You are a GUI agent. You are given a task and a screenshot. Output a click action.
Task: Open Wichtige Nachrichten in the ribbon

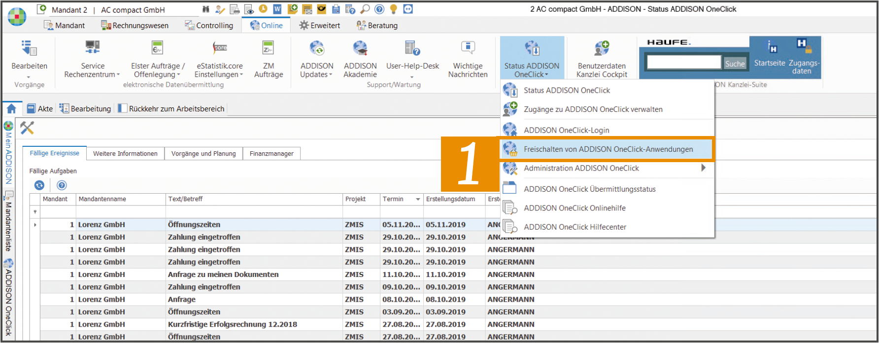click(x=468, y=59)
